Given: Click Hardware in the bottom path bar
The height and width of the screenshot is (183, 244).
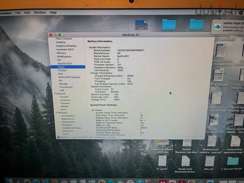Looking at the screenshot, I should coord(100,137).
